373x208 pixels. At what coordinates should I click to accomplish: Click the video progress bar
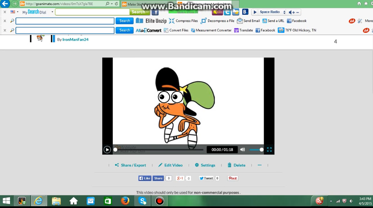pos(159,150)
